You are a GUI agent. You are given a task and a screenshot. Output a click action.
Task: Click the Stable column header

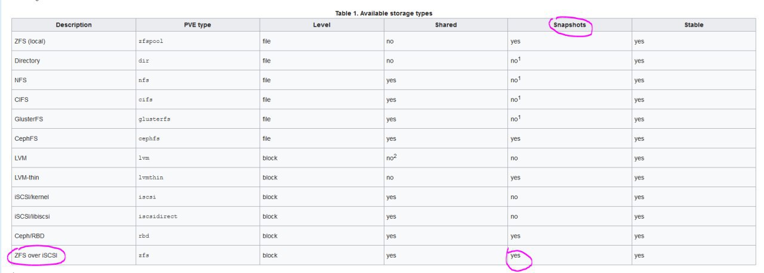[694, 25]
